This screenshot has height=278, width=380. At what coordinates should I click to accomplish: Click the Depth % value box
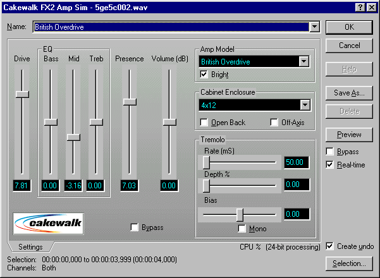[x=297, y=184]
